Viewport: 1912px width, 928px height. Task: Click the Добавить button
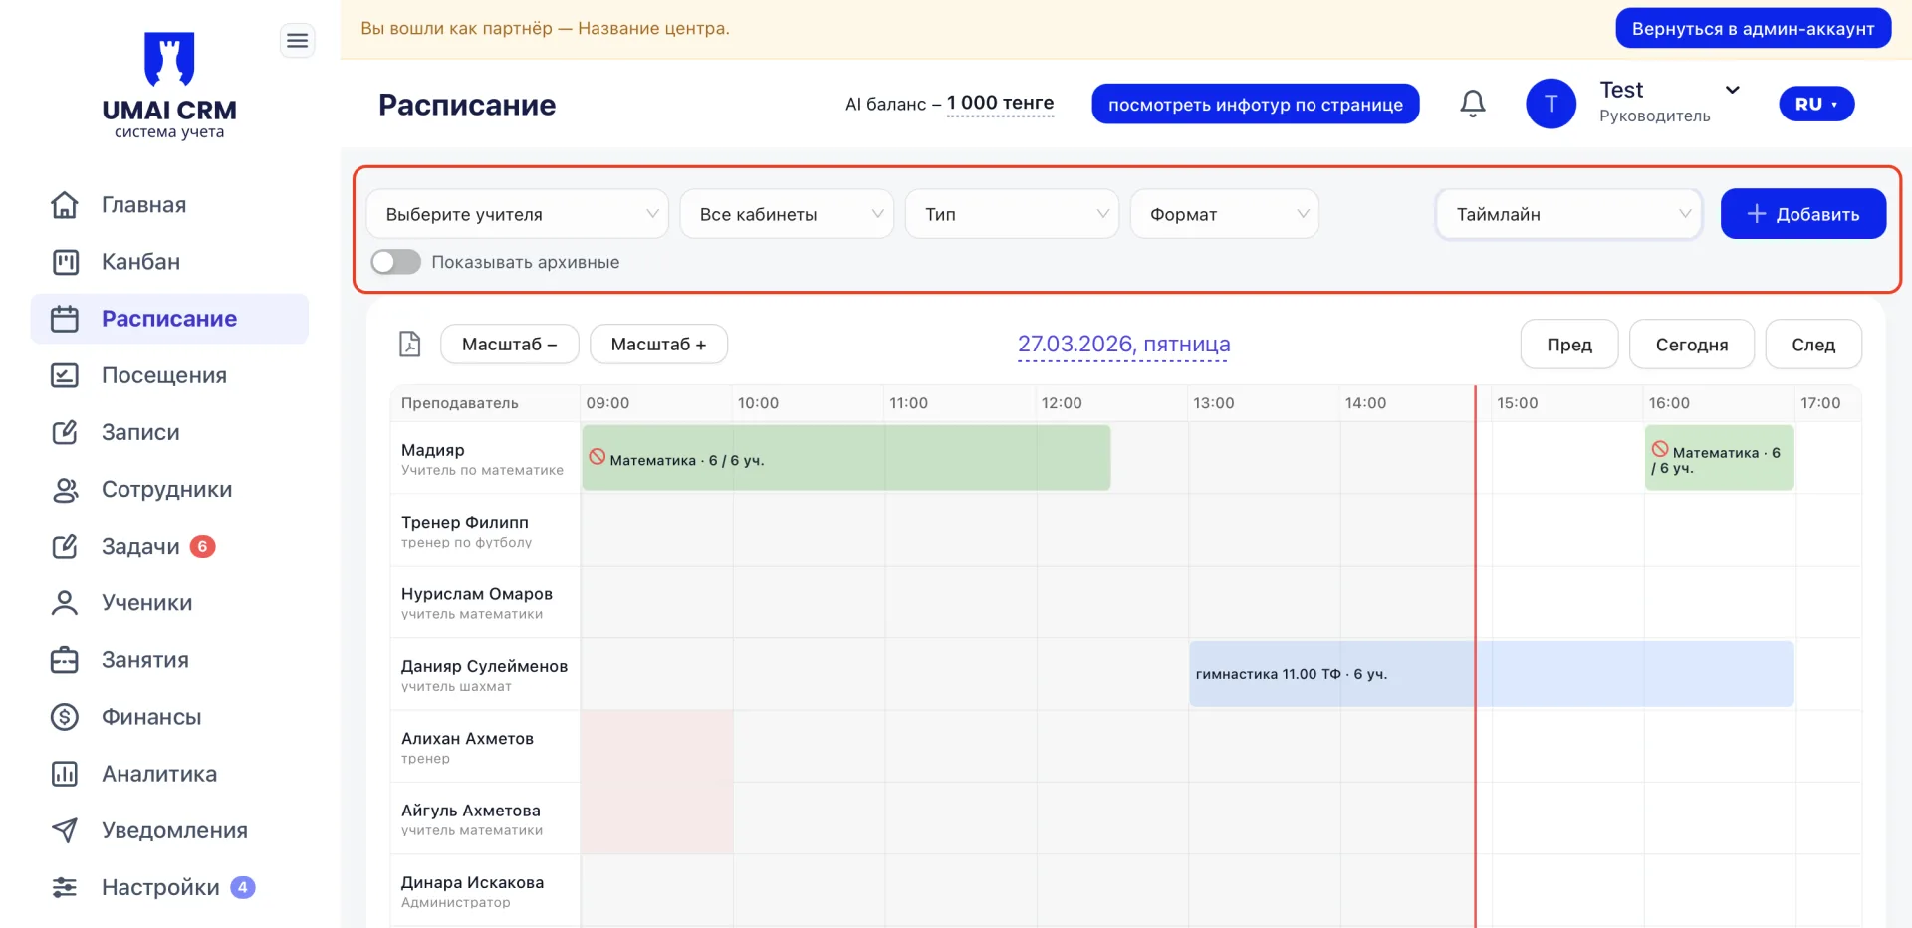pyautogui.click(x=1803, y=214)
